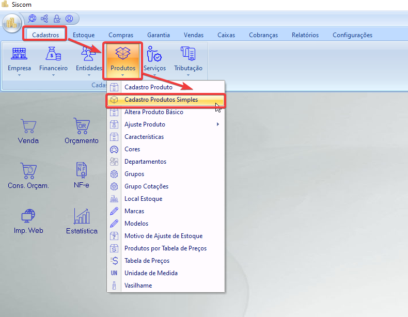The width and height of the screenshot is (408, 317).
Task: Select Unidade de Medida menu item
Action: pyautogui.click(x=151, y=273)
